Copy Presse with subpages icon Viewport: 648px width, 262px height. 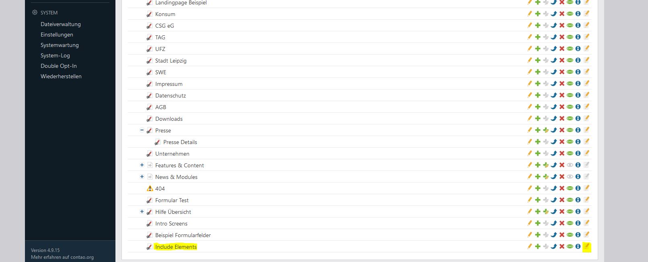point(545,130)
